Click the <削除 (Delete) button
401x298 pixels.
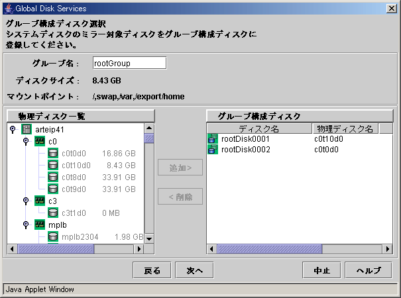(x=180, y=197)
